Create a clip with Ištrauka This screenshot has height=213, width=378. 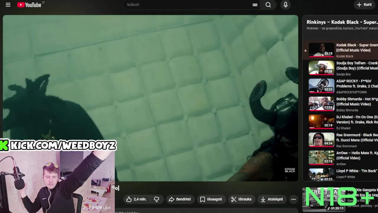[241, 199]
